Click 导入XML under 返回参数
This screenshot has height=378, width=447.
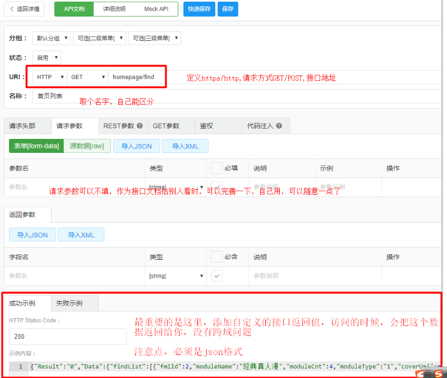81,235
